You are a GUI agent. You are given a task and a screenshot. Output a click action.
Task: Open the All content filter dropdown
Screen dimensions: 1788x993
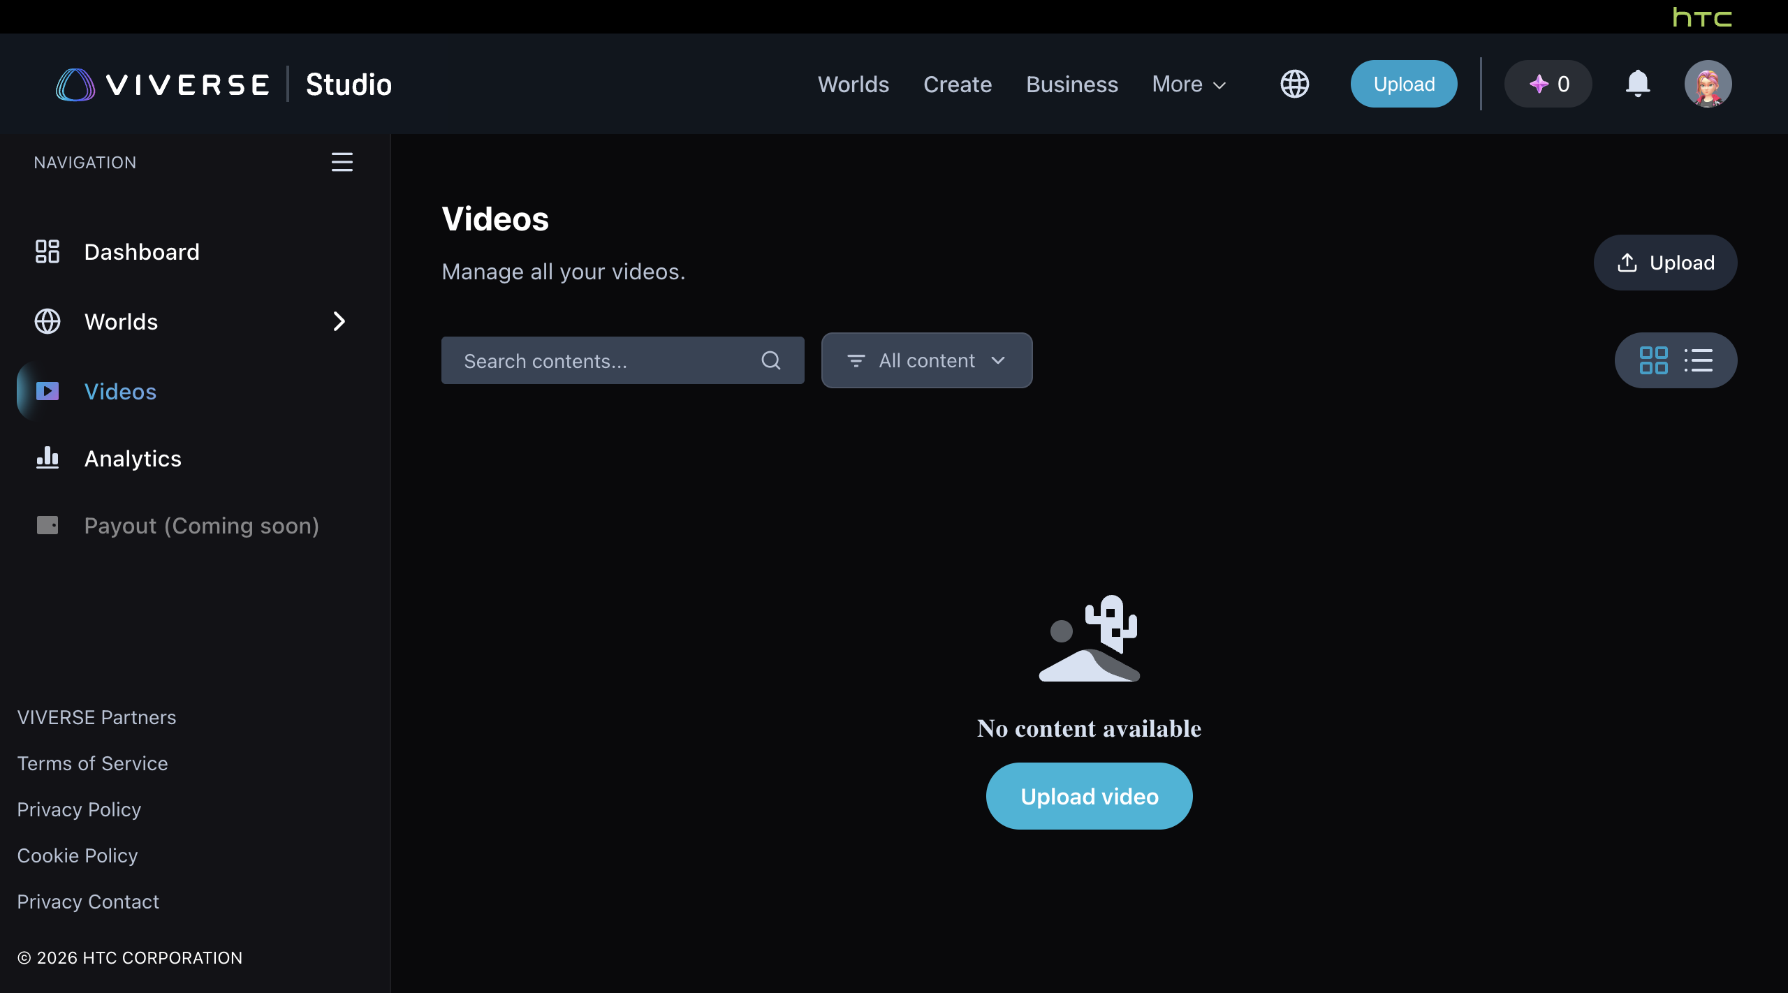(x=926, y=360)
